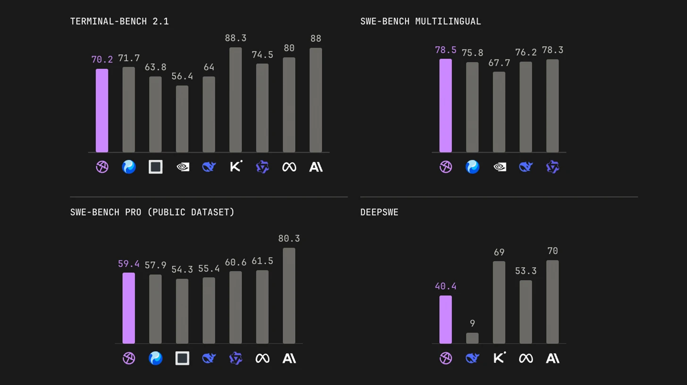Select the short 9 bar in DeepSWE
This screenshot has height=385, width=687.
pyautogui.click(x=472, y=338)
